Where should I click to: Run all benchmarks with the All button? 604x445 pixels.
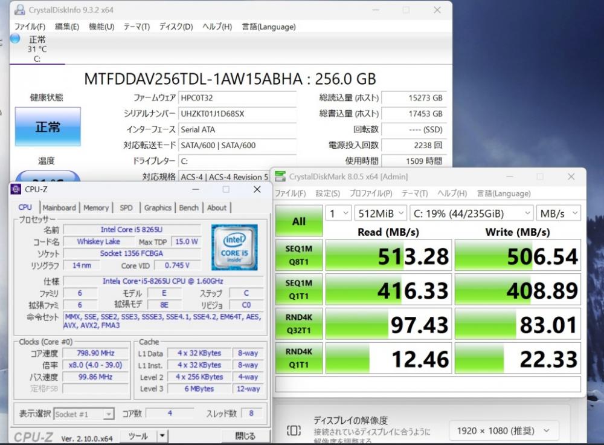(299, 221)
